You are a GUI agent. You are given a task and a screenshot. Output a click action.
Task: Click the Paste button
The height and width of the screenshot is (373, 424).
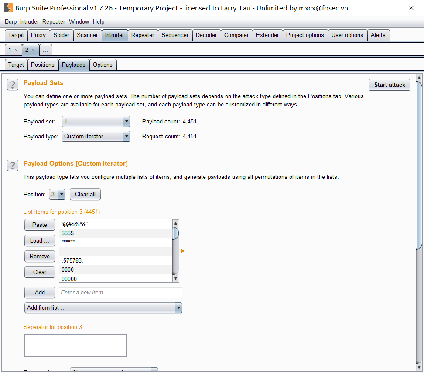[40, 225]
